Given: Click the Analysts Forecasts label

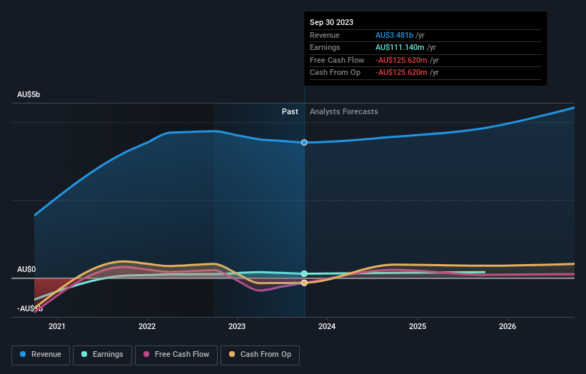Looking at the screenshot, I should 344,111.
